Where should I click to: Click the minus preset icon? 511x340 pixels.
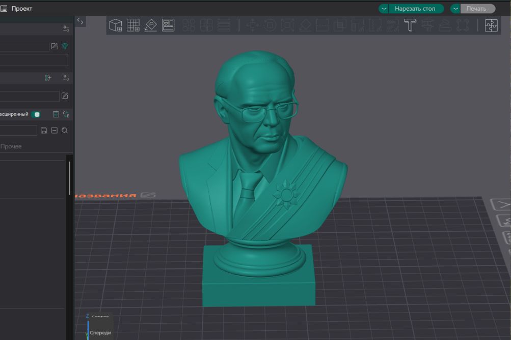click(x=55, y=130)
